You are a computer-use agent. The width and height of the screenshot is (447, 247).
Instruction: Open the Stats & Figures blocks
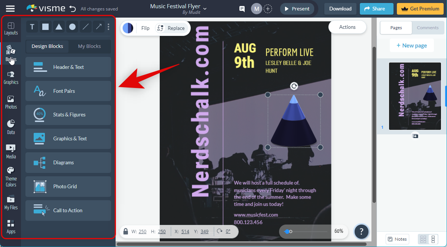pos(68,115)
